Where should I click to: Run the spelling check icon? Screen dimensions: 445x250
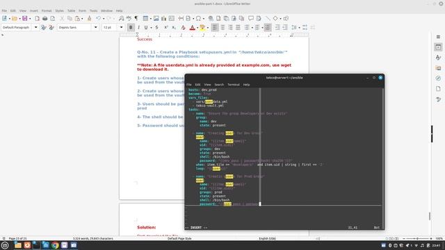(129, 19)
